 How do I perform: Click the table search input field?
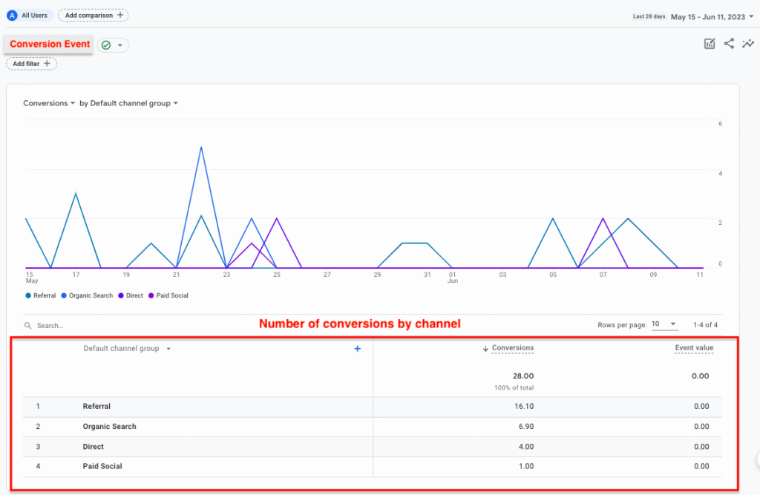click(111, 325)
